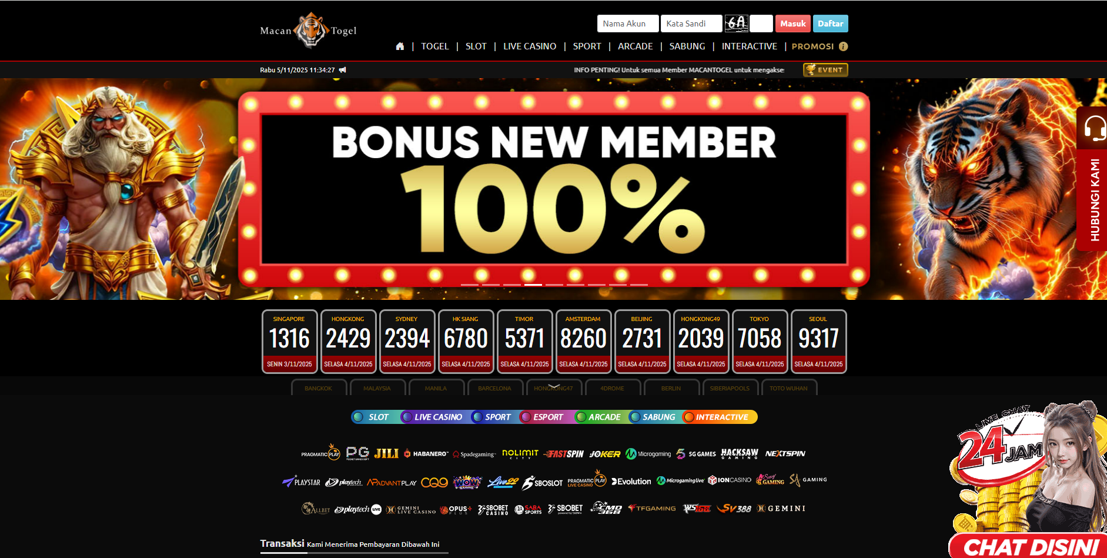Click the trophy EVENT button

pyautogui.click(x=825, y=70)
